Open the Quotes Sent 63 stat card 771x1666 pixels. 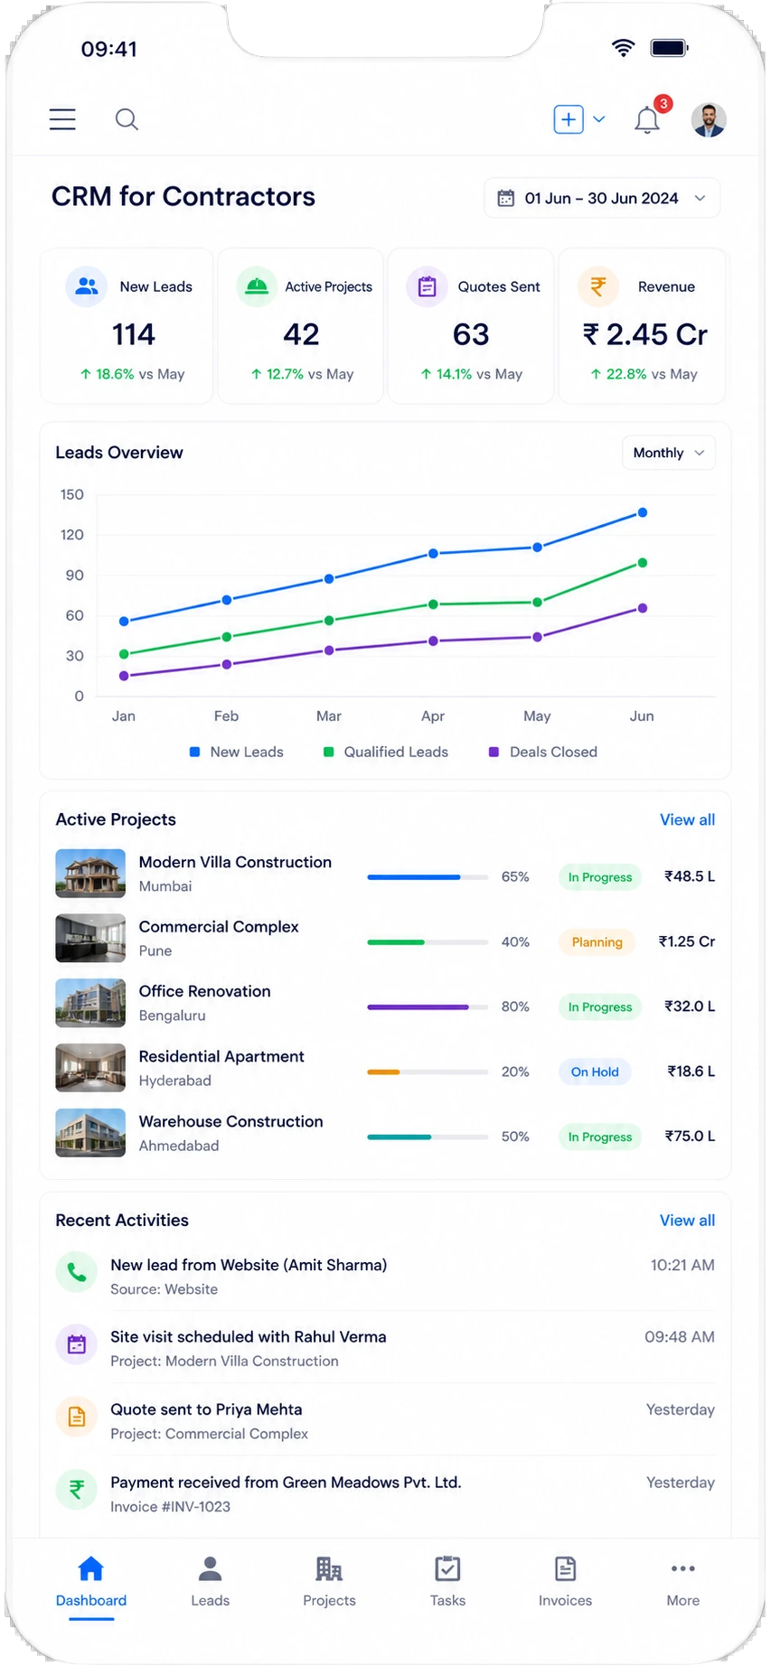(x=471, y=326)
